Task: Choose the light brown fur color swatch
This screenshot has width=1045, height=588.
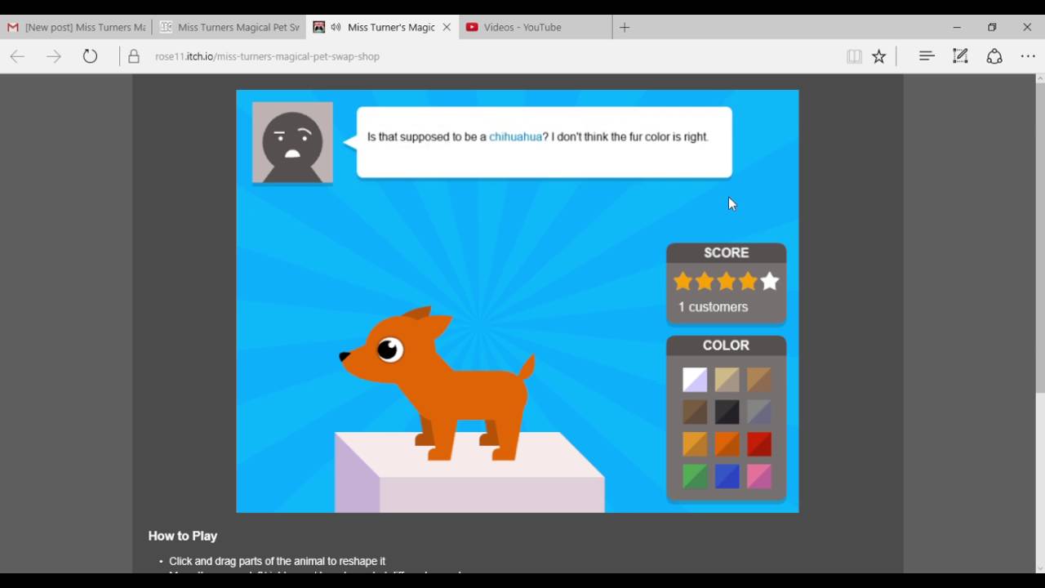Action: 758,380
